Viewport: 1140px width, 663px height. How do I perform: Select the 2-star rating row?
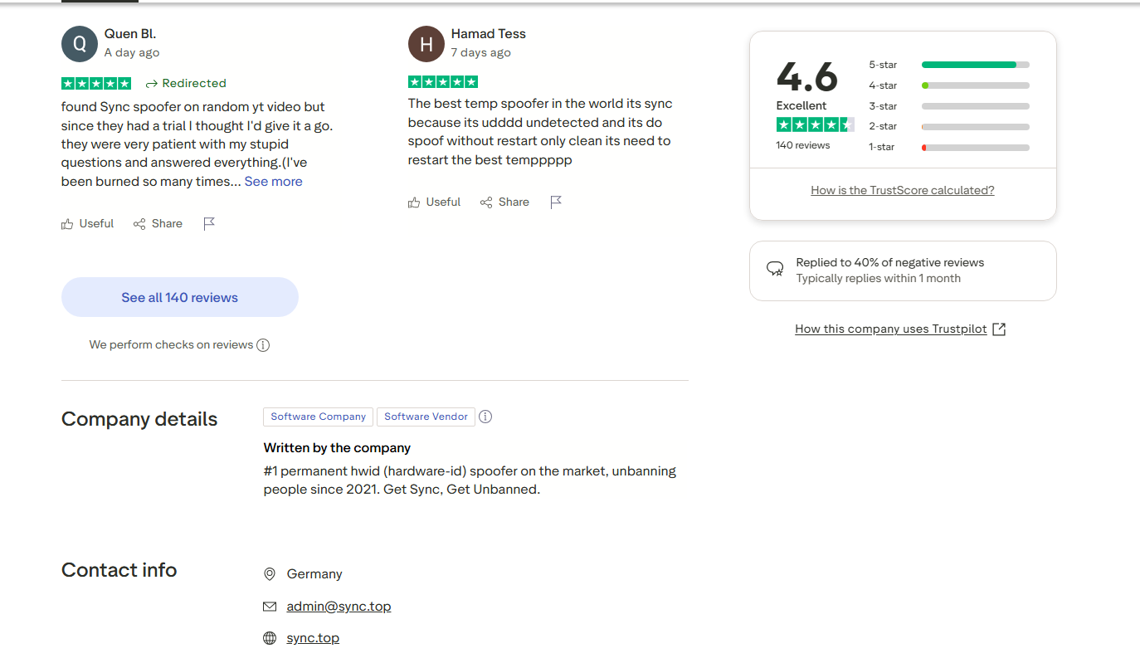point(949,126)
